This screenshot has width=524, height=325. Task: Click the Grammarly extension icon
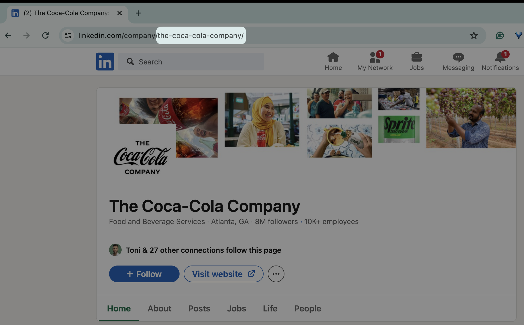pyautogui.click(x=500, y=36)
